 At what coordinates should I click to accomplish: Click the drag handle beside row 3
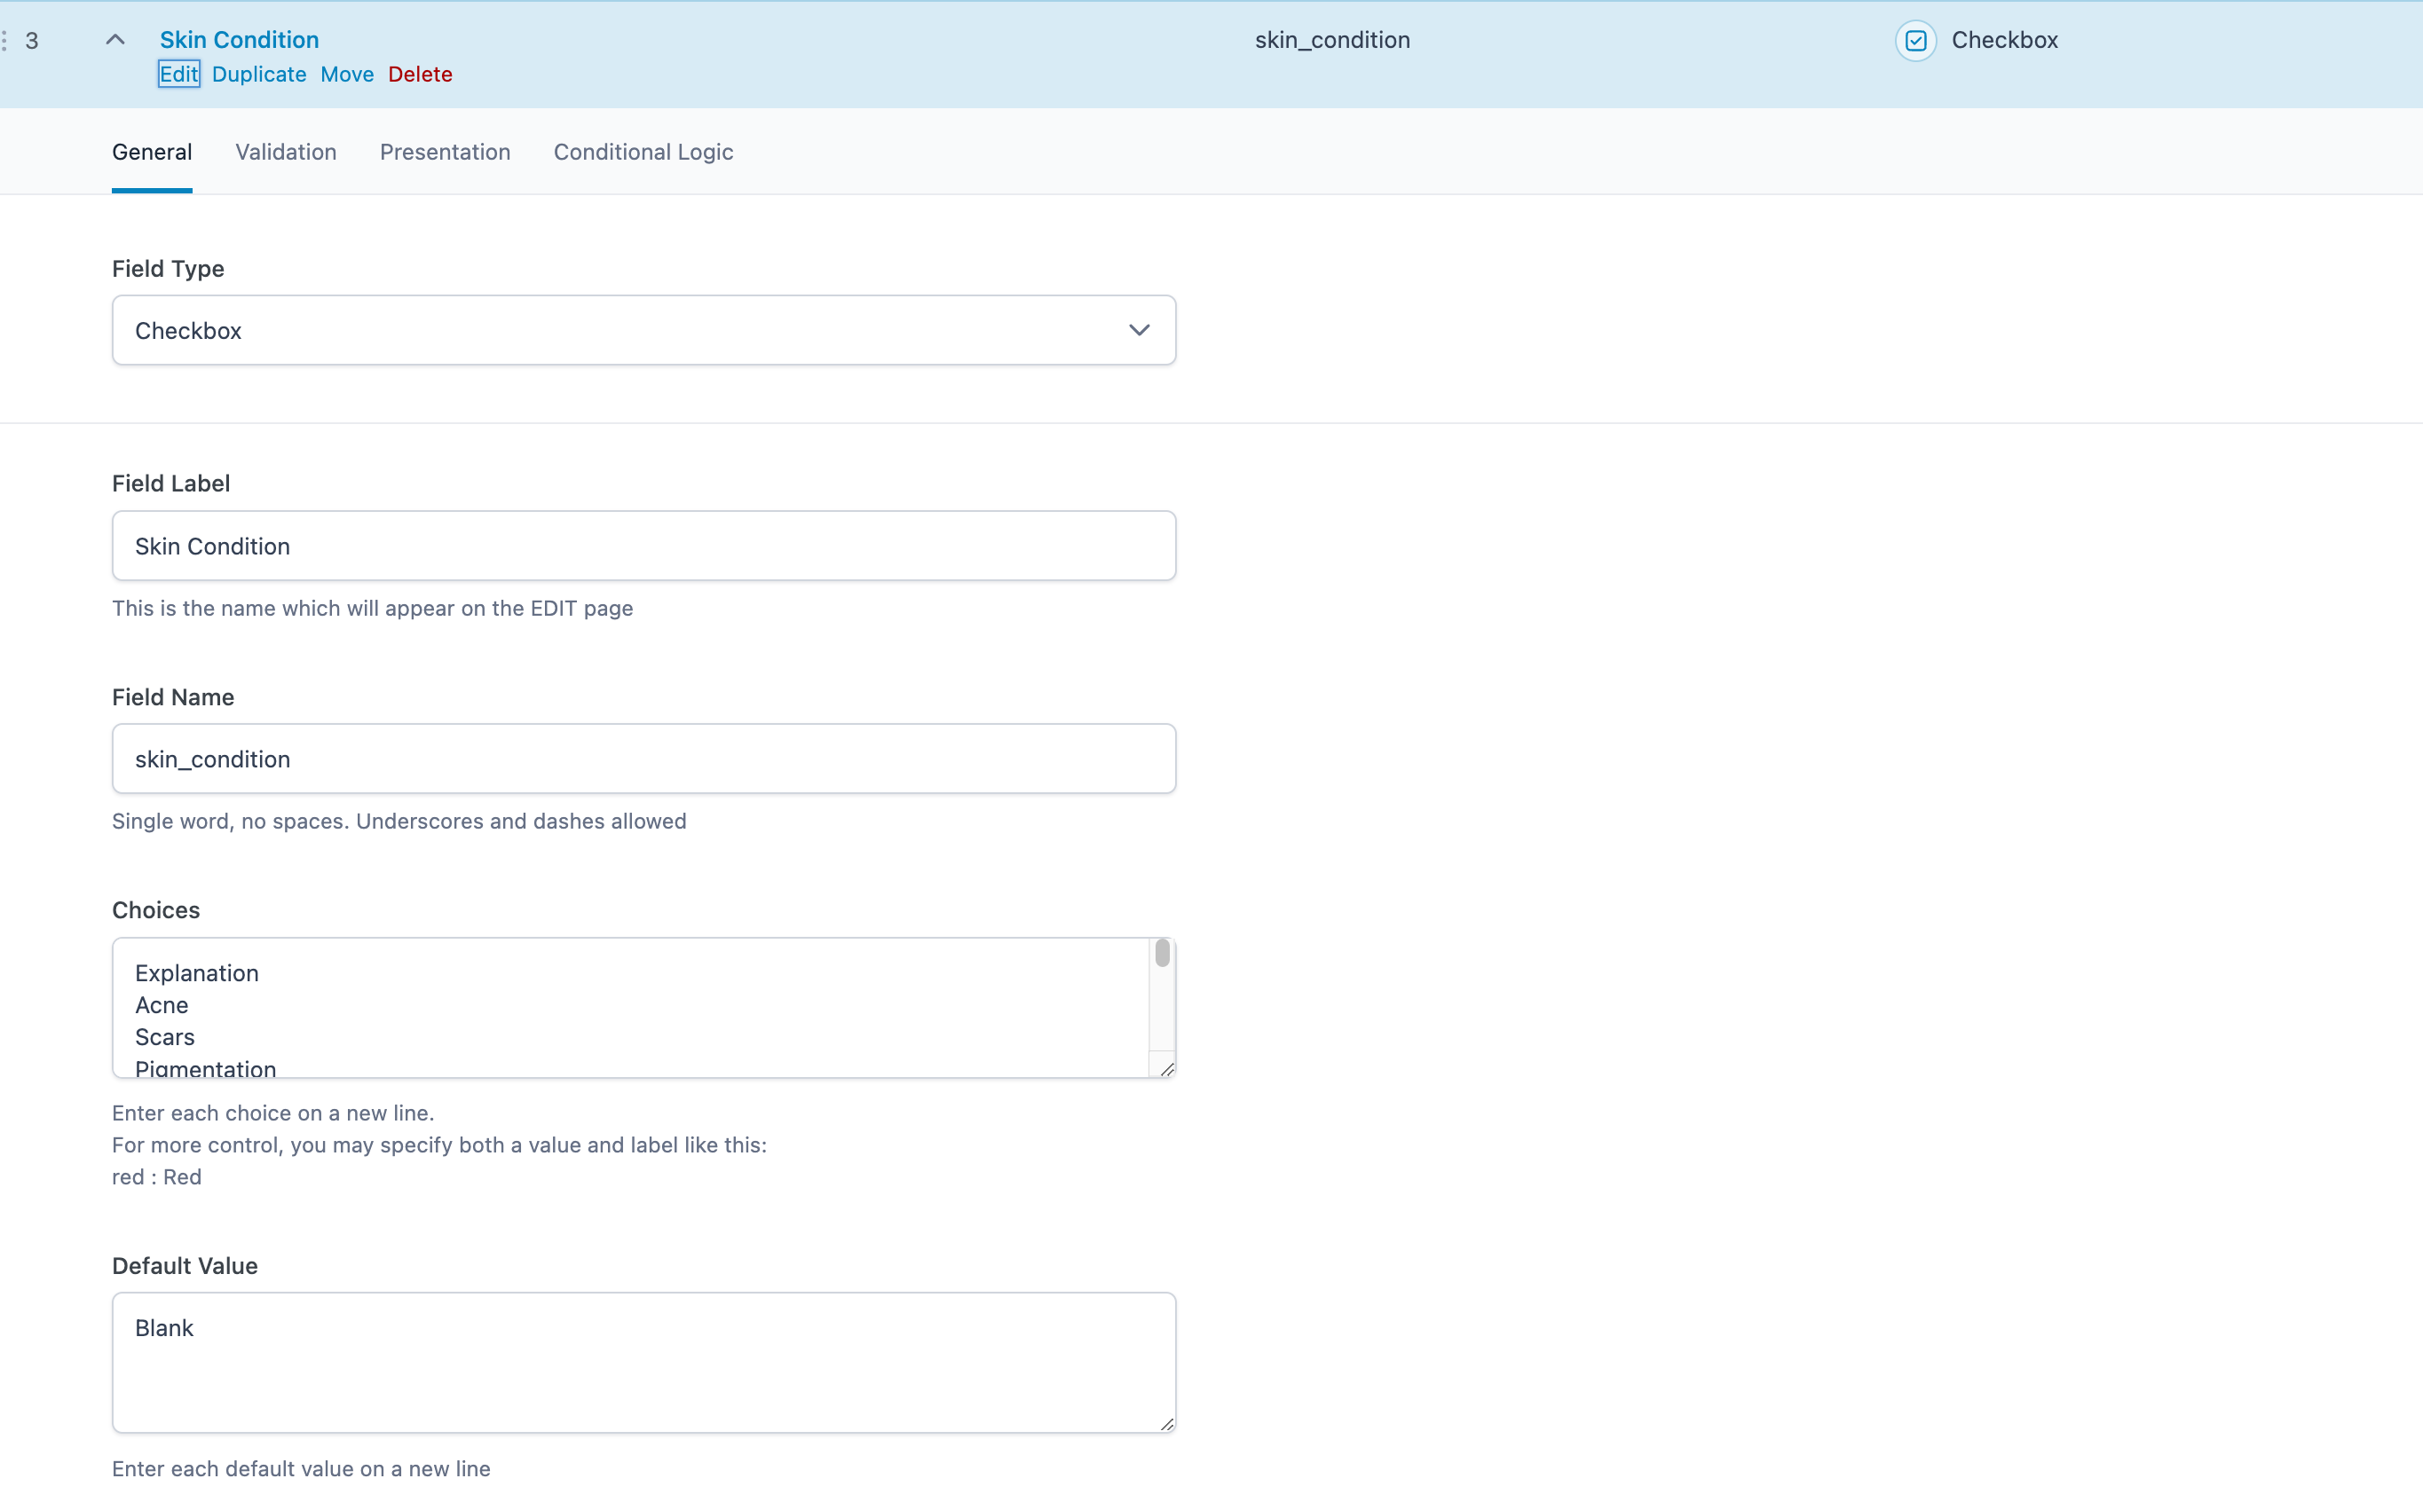(x=5, y=41)
